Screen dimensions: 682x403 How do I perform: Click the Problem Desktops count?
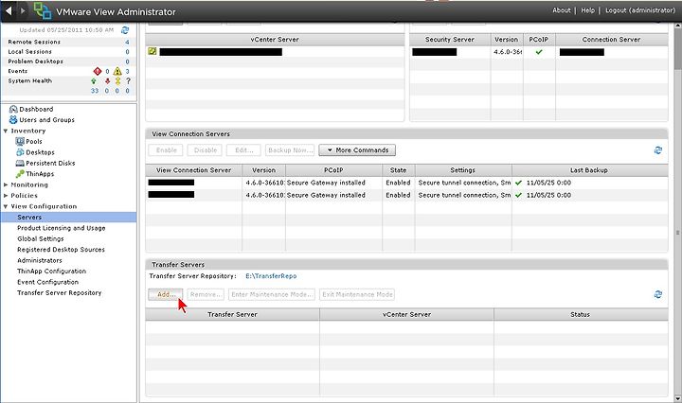[x=128, y=61]
